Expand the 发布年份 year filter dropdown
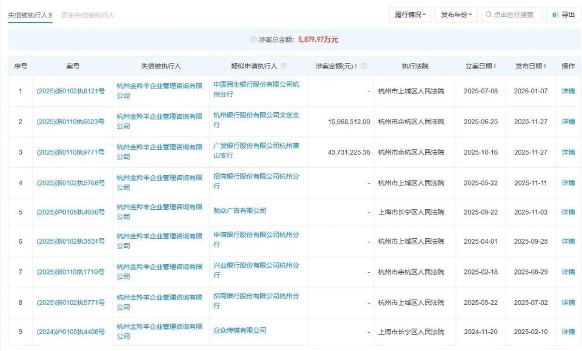582x351 pixels. pos(455,14)
